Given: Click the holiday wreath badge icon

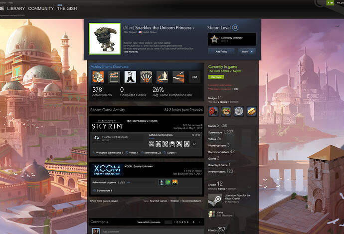Looking at the screenshot, I should 226,111.
